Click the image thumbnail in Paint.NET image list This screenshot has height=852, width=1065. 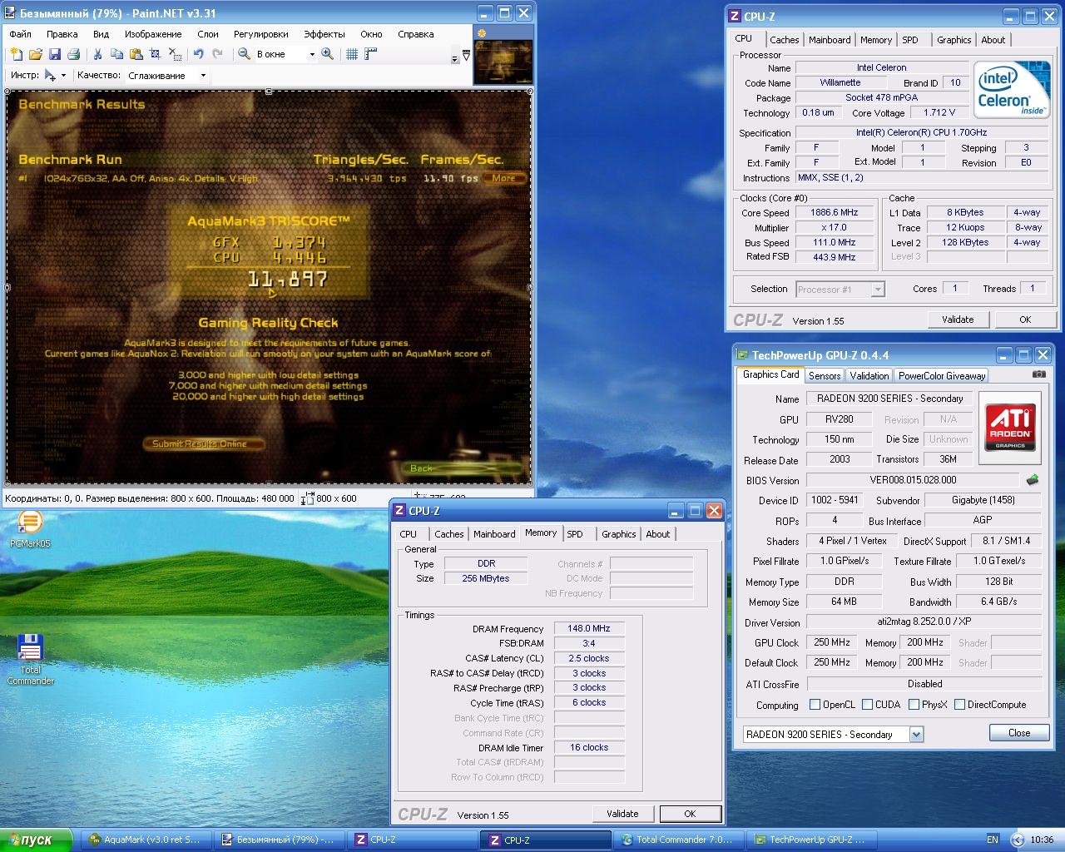tap(503, 61)
